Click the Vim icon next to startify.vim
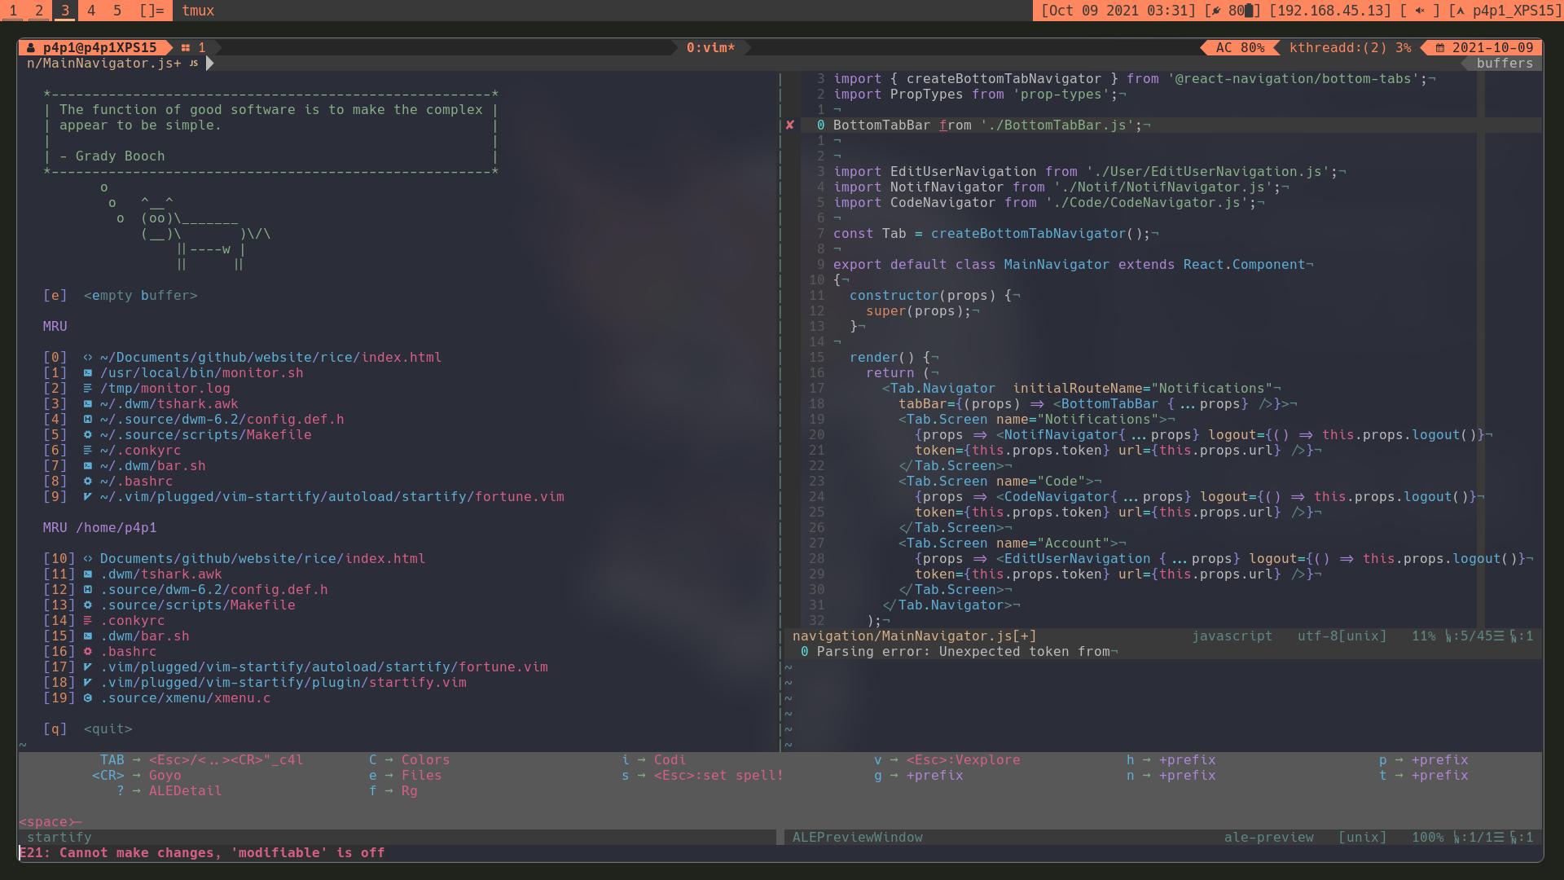 (x=87, y=683)
